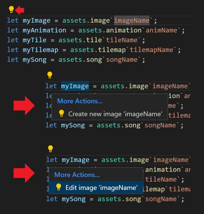Viewport: 204px width, 214px height.
Task: Select the lightbulb beside 'Create new image'
Action: [61, 114]
